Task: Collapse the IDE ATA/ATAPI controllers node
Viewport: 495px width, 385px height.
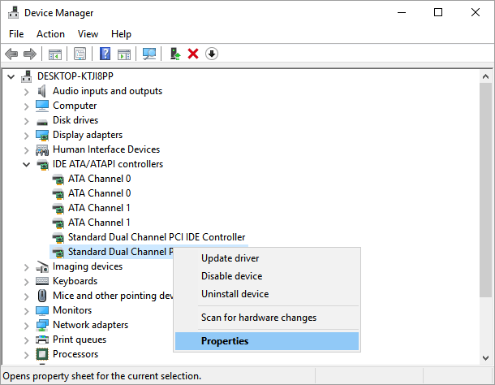Action: [26, 164]
